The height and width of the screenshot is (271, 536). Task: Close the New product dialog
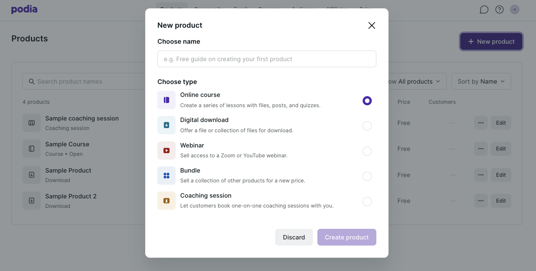click(x=372, y=25)
